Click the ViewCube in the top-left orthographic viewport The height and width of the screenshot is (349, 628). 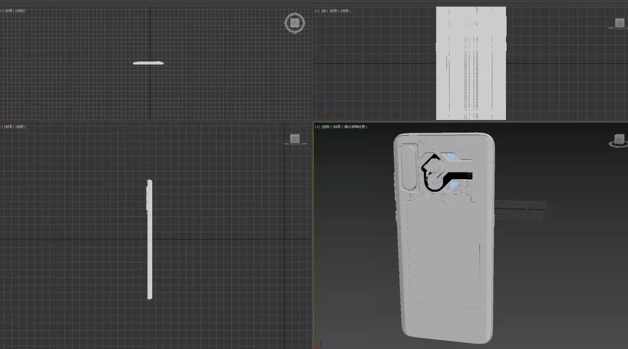pos(294,23)
